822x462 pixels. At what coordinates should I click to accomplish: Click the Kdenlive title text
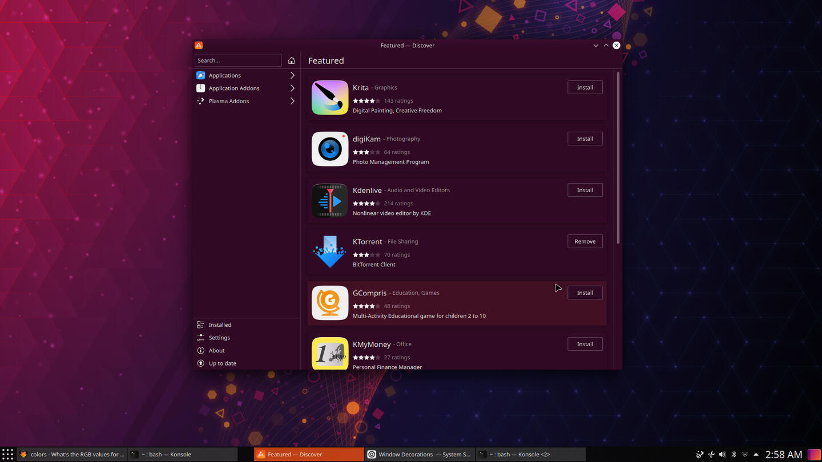tap(367, 190)
